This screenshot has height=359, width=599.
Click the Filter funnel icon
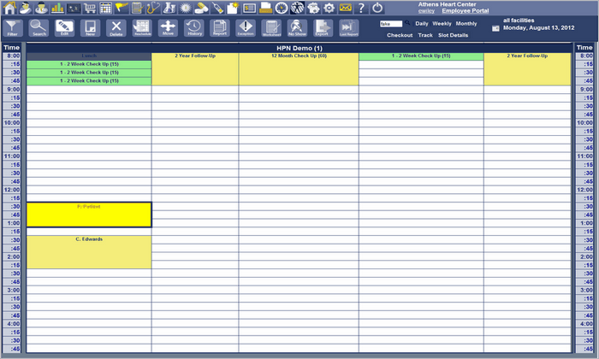tap(13, 27)
